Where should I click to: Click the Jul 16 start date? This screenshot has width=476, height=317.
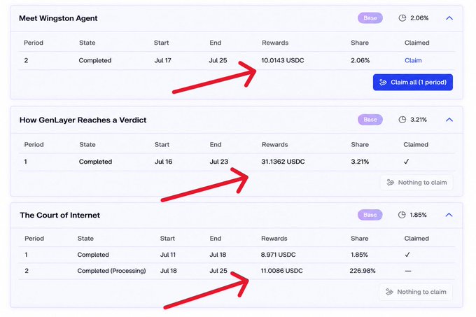163,162
